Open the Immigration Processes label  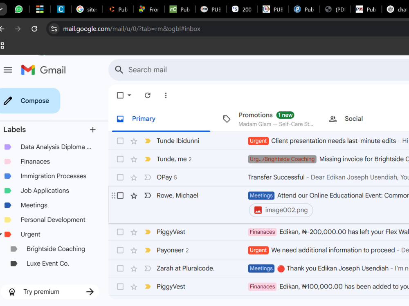pos(53,176)
